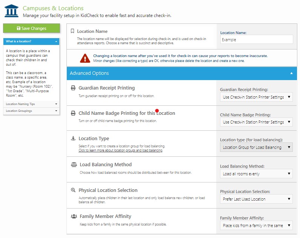Screen dimensions: 300x238
Task: Click the Load Balancing Method scales icon
Action: pos(74,164)
